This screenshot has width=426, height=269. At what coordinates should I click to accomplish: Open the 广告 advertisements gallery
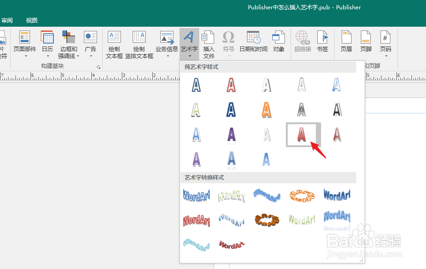point(90,44)
